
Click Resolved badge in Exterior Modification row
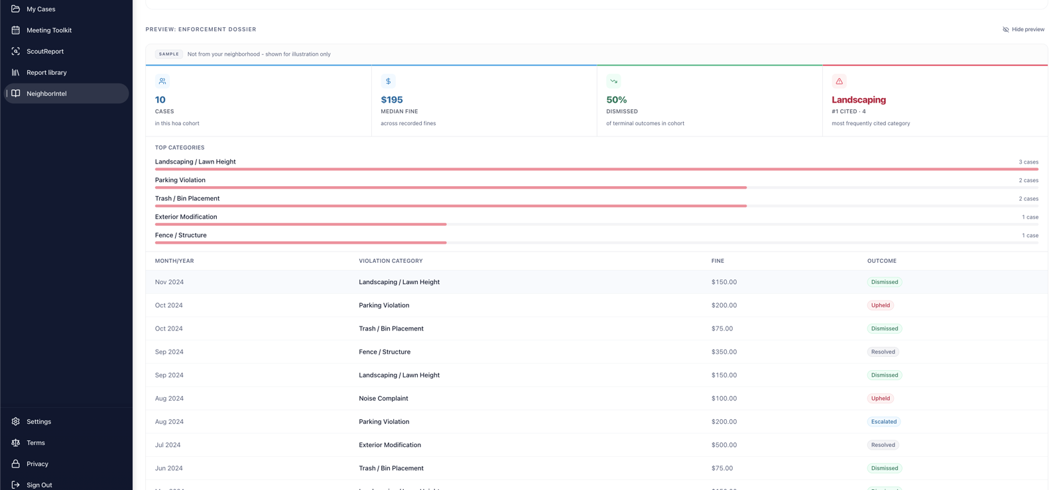click(x=883, y=445)
